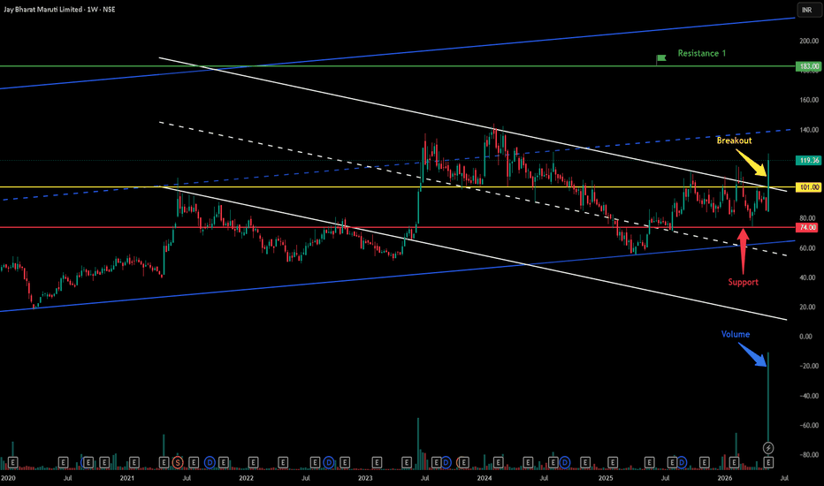
Task: Select the red 74.00 price label
Action: pos(808,227)
